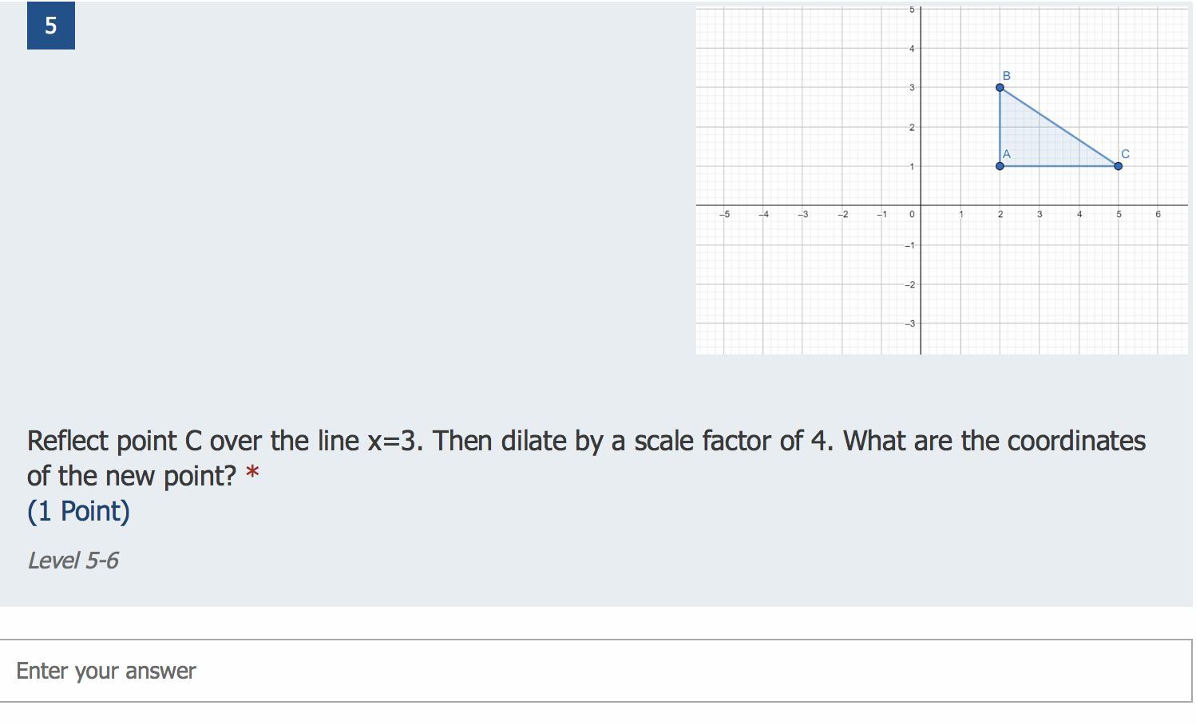Click the x-axis label 3 on the graph

click(x=1040, y=214)
